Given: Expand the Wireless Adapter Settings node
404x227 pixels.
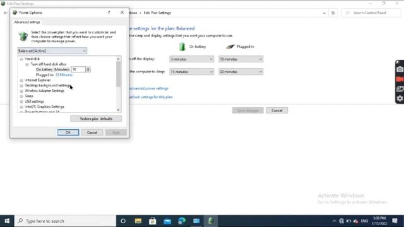Looking at the screenshot, I should pos(21,91).
